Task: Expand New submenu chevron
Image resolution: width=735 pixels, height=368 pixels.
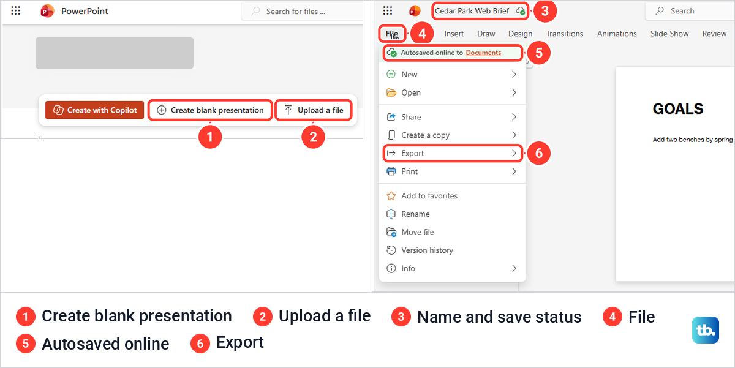Action: point(514,74)
